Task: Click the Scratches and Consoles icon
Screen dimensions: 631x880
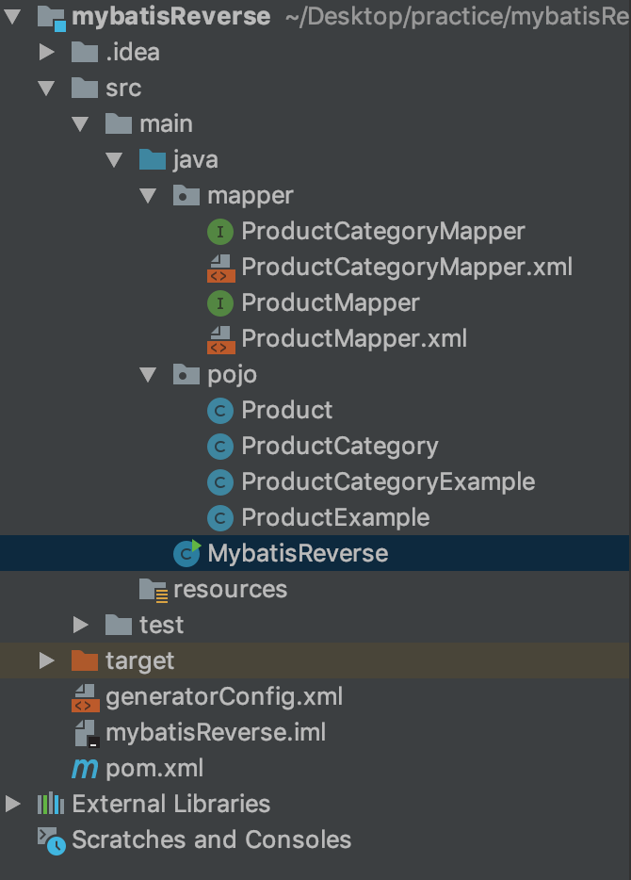Action: (52, 840)
